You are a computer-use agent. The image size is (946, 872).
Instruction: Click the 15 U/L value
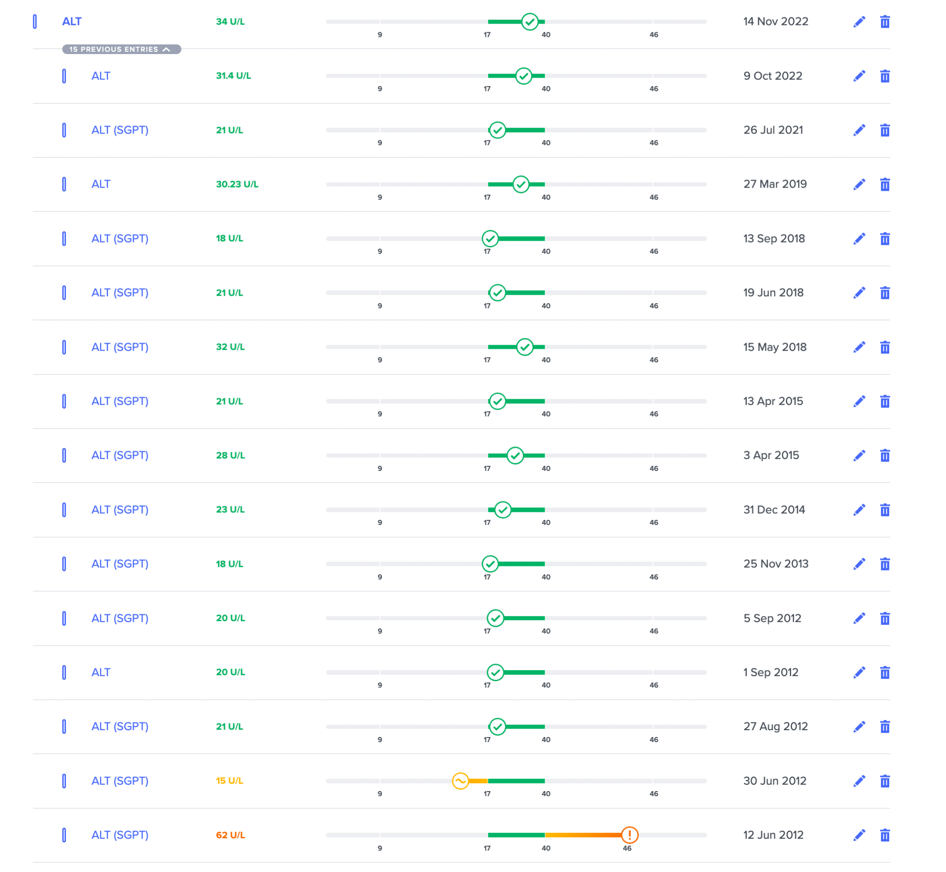coord(230,781)
